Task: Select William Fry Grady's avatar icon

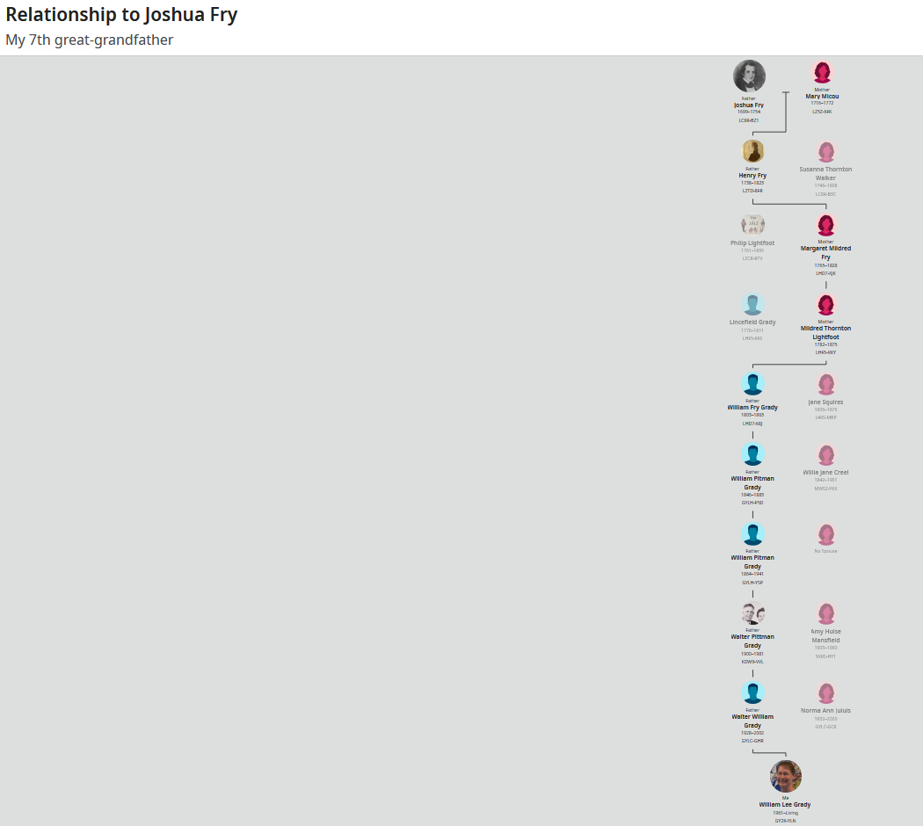Action: (752, 384)
